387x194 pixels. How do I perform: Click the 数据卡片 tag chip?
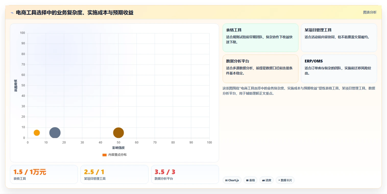[285, 180]
